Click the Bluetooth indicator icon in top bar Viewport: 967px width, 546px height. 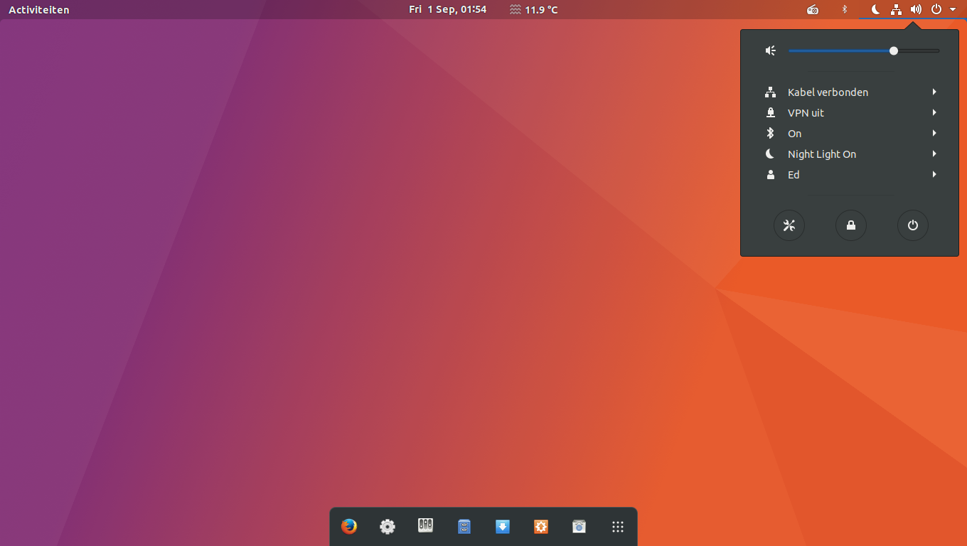pos(845,9)
